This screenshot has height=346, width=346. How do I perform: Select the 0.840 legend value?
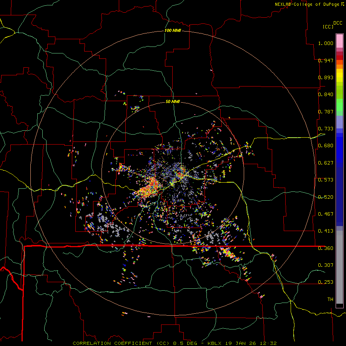[x=326, y=95]
